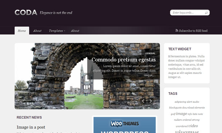Click the RECENT NEWS heading

tap(29, 117)
